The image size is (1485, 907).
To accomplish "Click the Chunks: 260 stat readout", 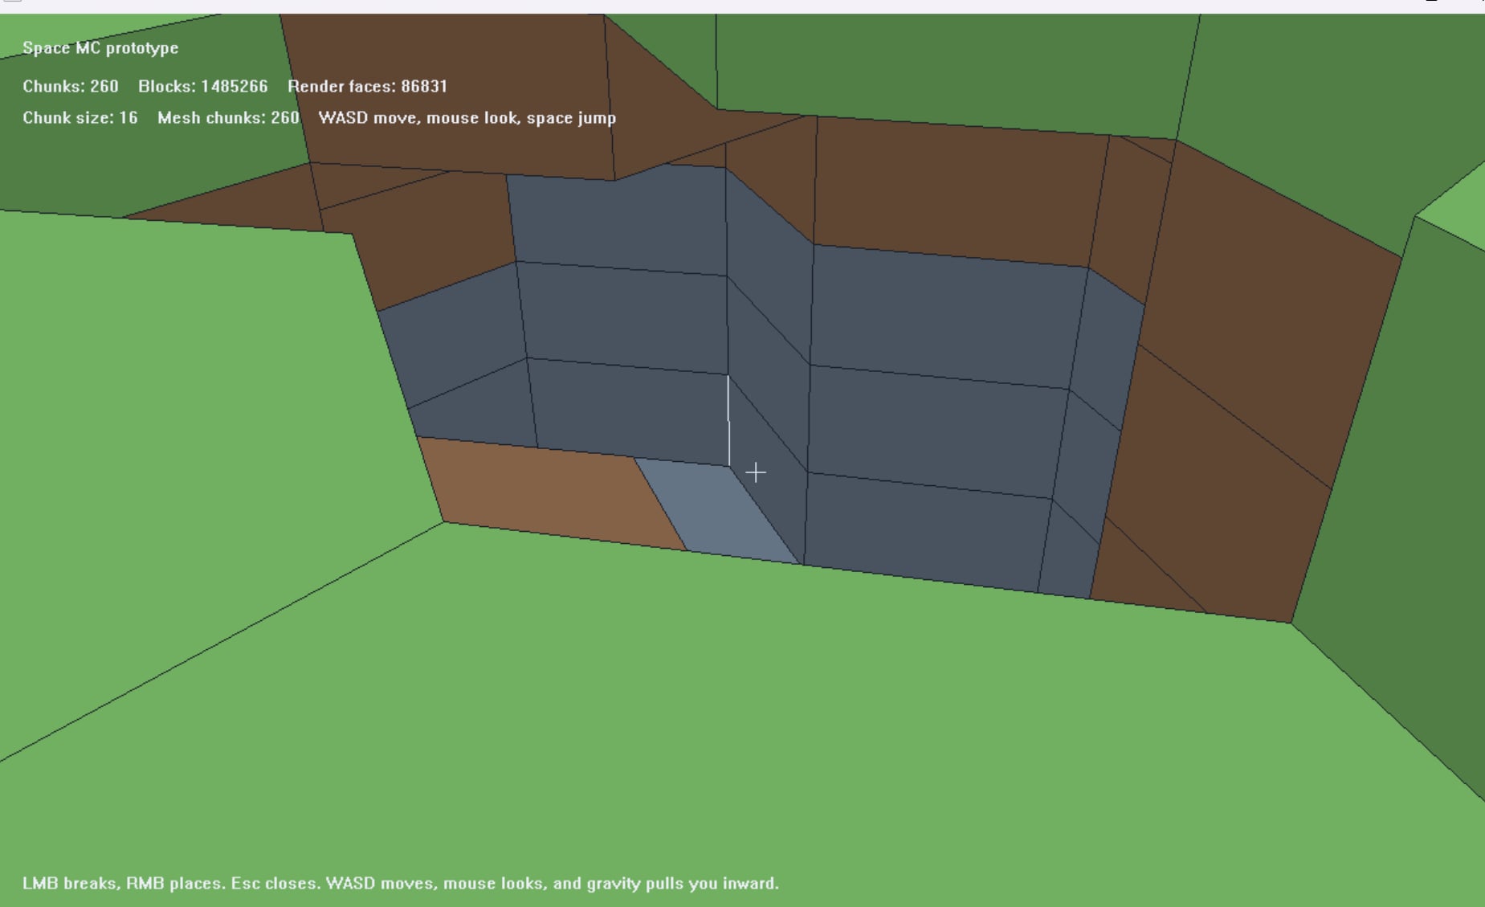I will [x=71, y=87].
